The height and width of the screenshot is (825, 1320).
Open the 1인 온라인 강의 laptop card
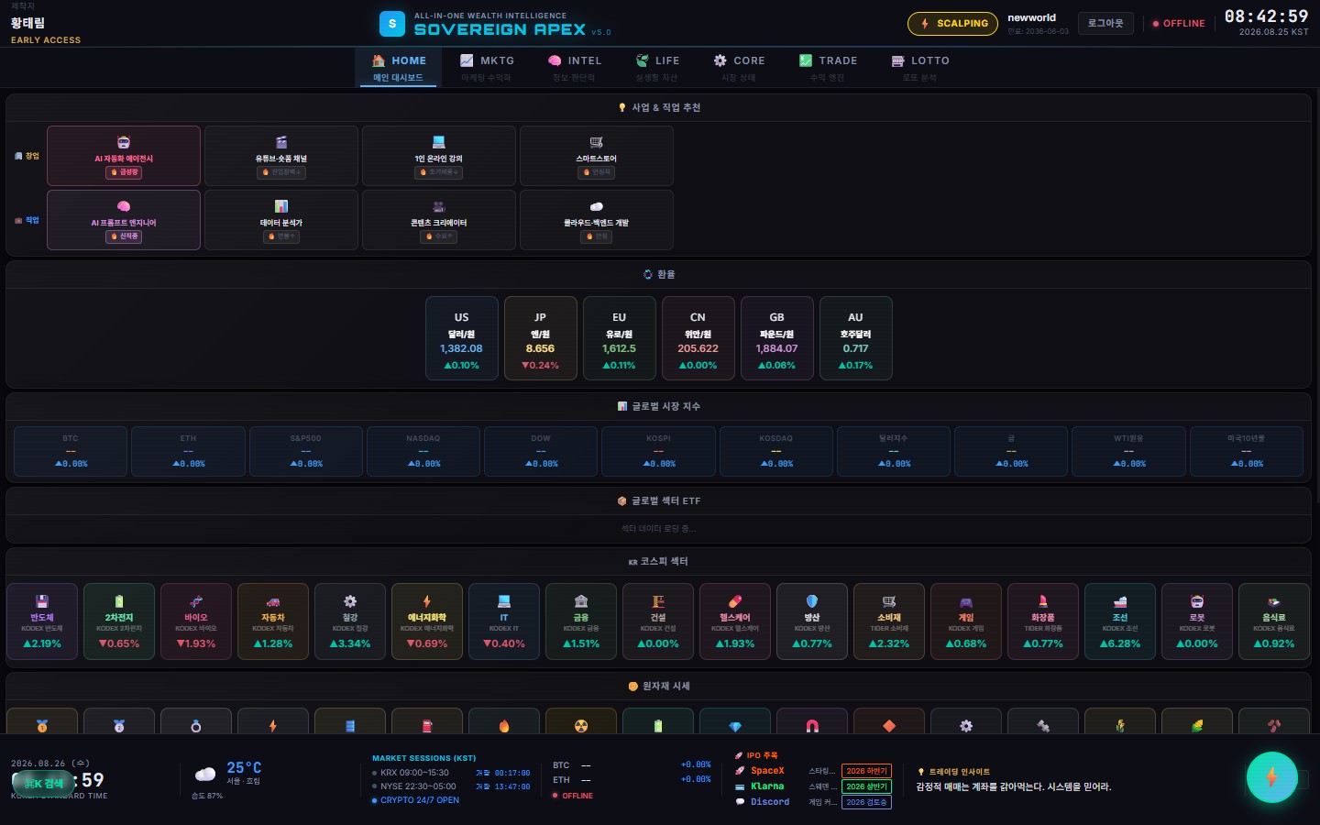[439, 156]
